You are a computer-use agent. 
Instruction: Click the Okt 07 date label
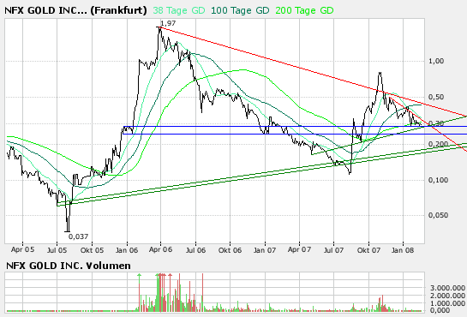pyautogui.click(x=368, y=250)
